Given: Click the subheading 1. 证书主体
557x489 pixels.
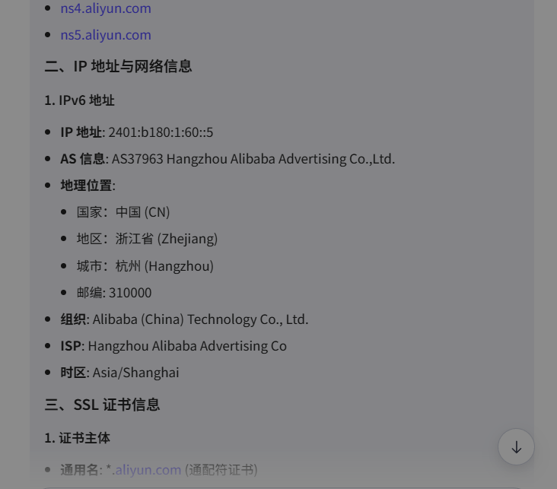Looking at the screenshot, I should click(x=78, y=438).
